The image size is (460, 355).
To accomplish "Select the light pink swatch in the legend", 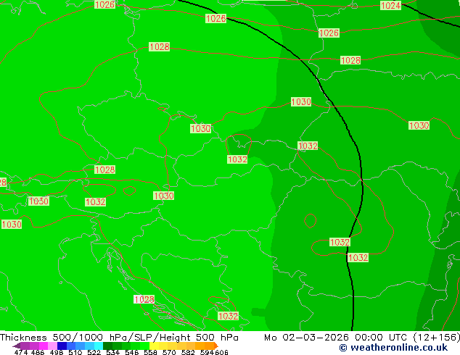I will pos(52,346).
